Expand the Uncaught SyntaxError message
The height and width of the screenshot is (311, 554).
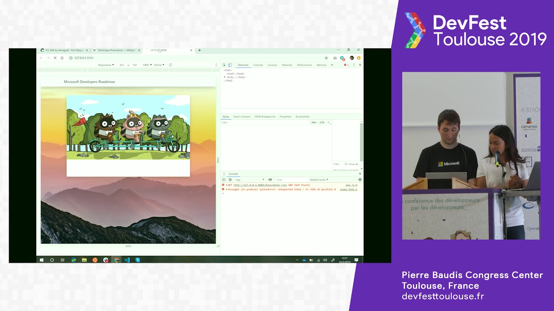(x=226, y=189)
